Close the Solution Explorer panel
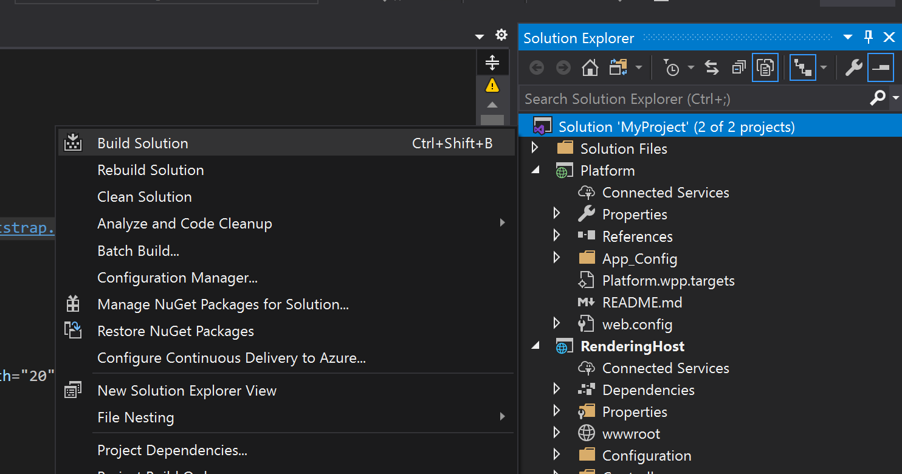 coord(888,38)
